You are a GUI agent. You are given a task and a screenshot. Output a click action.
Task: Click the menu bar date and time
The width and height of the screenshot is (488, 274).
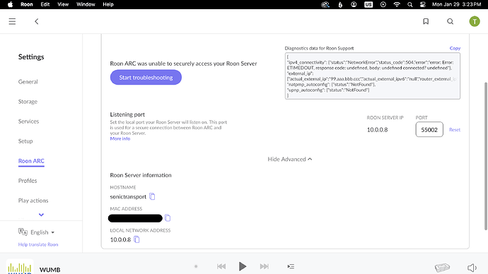(x=457, y=4)
